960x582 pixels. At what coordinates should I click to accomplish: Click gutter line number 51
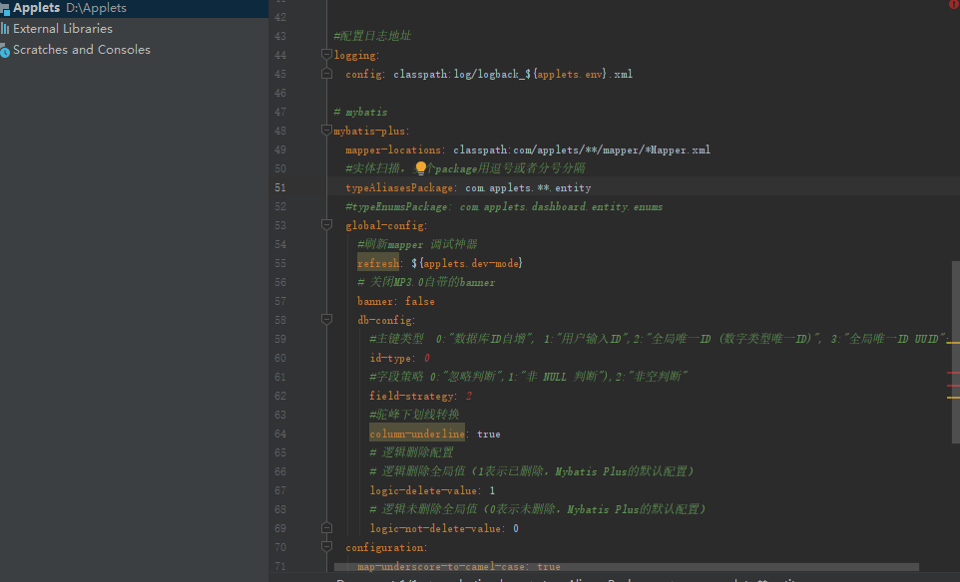(280, 187)
